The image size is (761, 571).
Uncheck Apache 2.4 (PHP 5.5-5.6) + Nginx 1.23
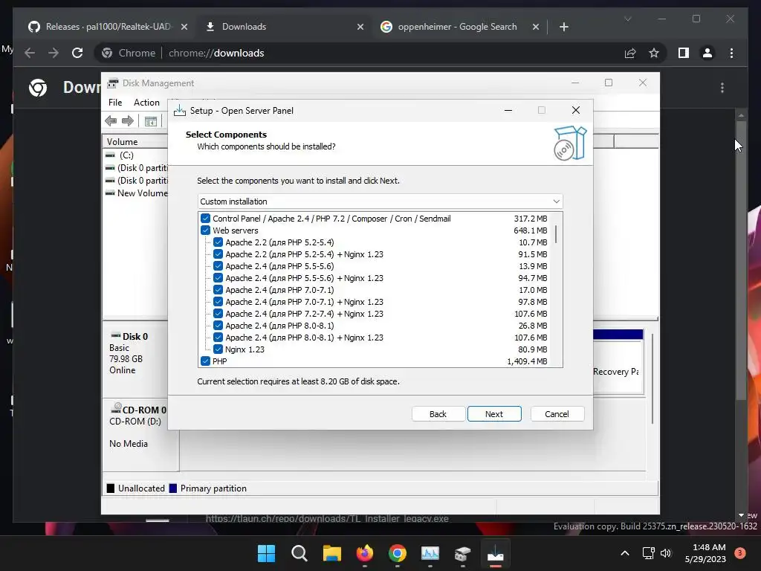point(218,278)
